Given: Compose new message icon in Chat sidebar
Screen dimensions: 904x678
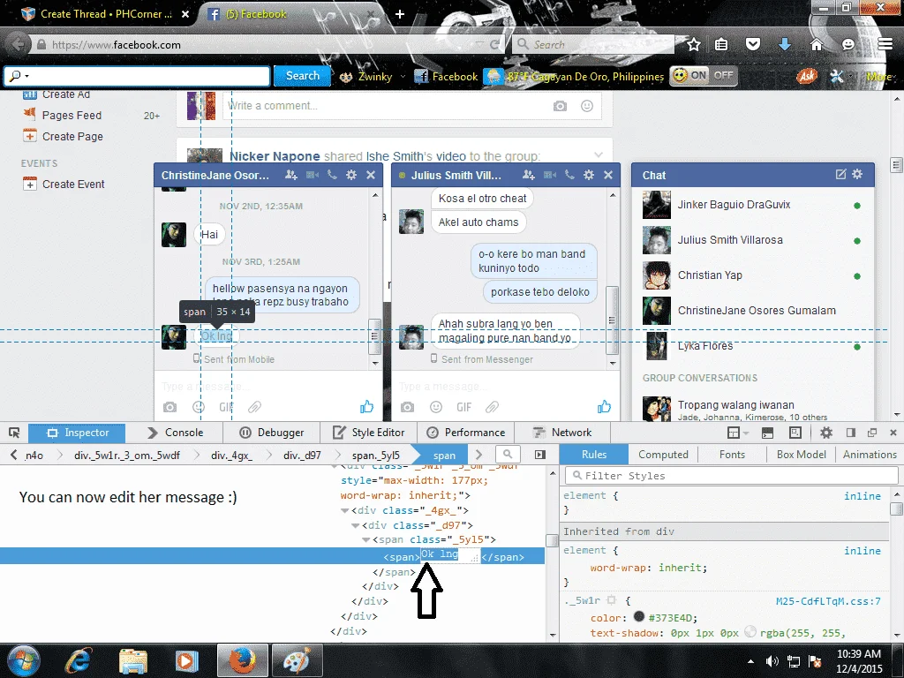Looking at the screenshot, I should pyautogui.click(x=840, y=174).
